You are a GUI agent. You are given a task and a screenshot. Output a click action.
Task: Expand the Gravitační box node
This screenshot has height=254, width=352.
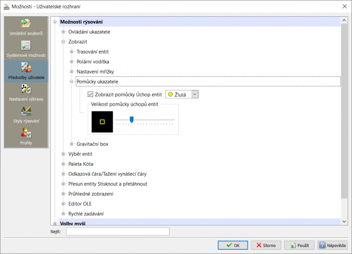coord(71,144)
